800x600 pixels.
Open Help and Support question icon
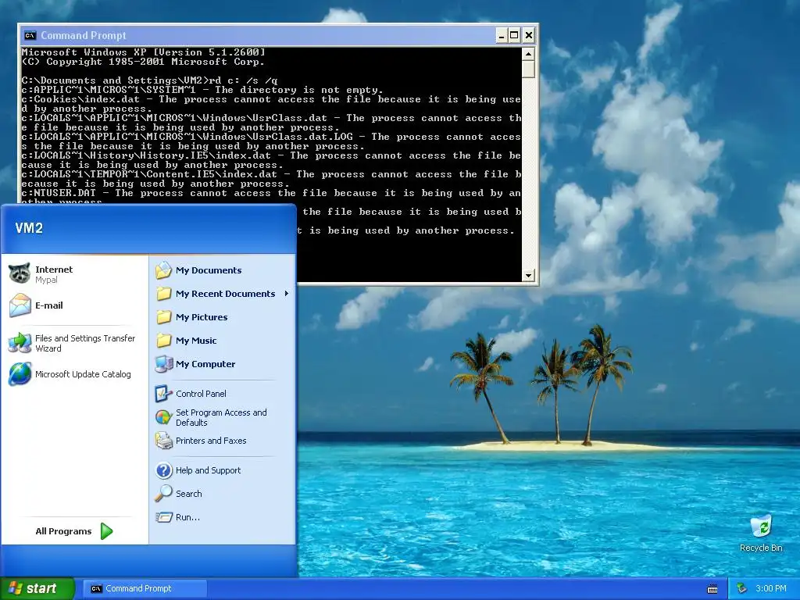[x=164, y=470]
